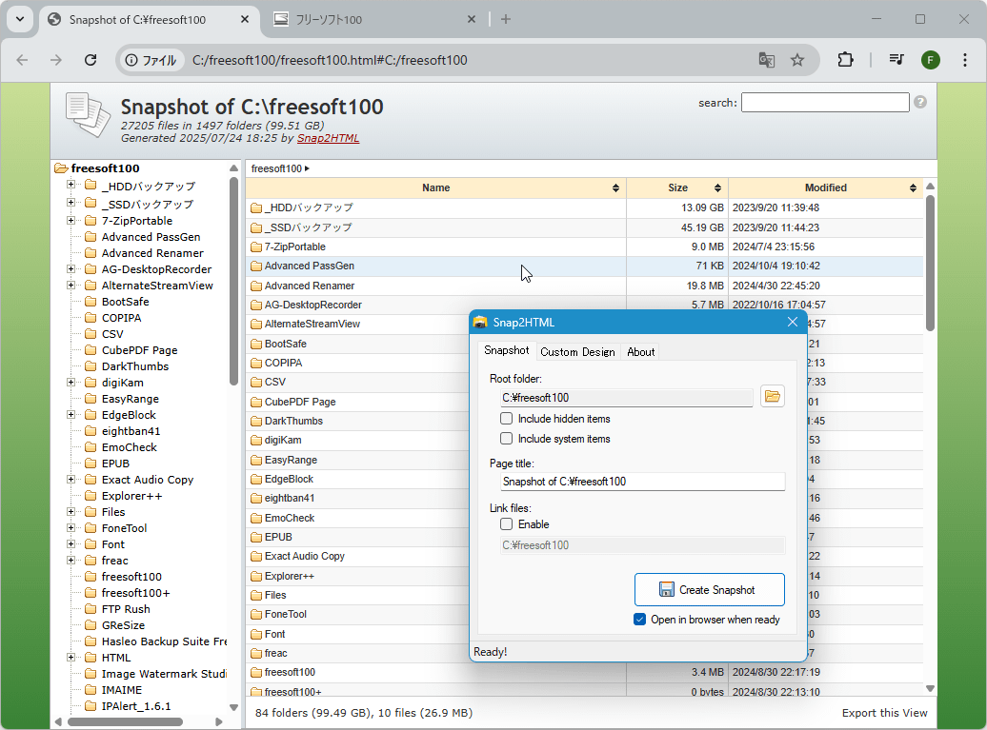Open media control icon in Chrome toolbar
The image size is (987, 730).
click(x=896, y=60)
